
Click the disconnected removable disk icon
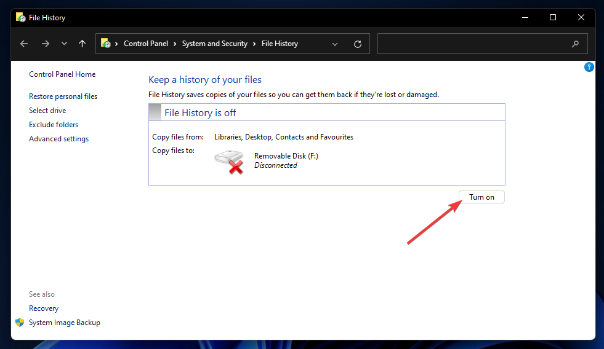click(x=229, y=162)
